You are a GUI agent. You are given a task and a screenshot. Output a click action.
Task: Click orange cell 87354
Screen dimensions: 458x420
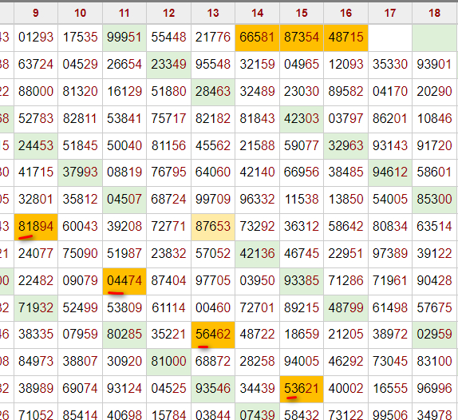(302, 38)
